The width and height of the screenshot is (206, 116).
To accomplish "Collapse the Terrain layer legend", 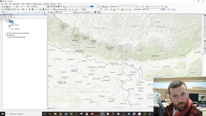I will tap(6, 22).
